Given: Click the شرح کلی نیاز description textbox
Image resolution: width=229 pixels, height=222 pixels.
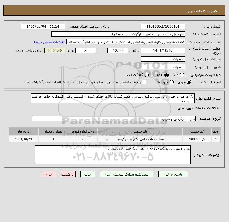Looking at the screenshot, I should point(113,99).
